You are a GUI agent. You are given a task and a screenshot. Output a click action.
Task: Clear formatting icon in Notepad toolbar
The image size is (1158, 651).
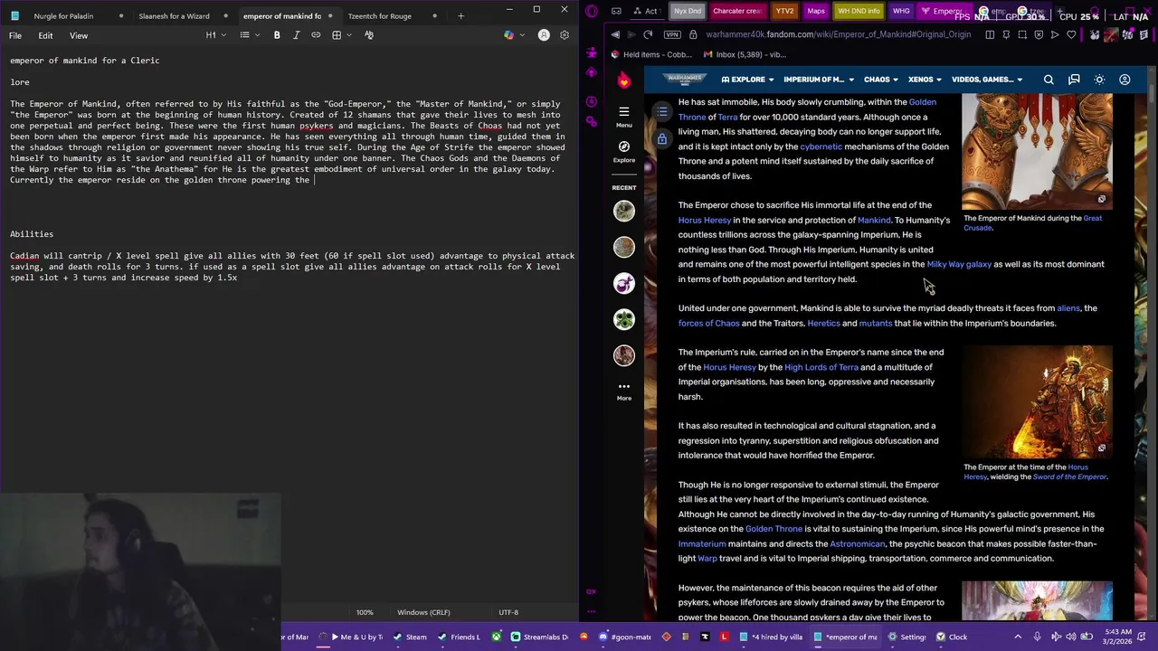(369, 35)
